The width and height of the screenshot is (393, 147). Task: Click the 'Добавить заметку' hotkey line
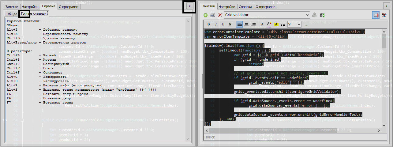pyautogui.click(x=41, y=29)
